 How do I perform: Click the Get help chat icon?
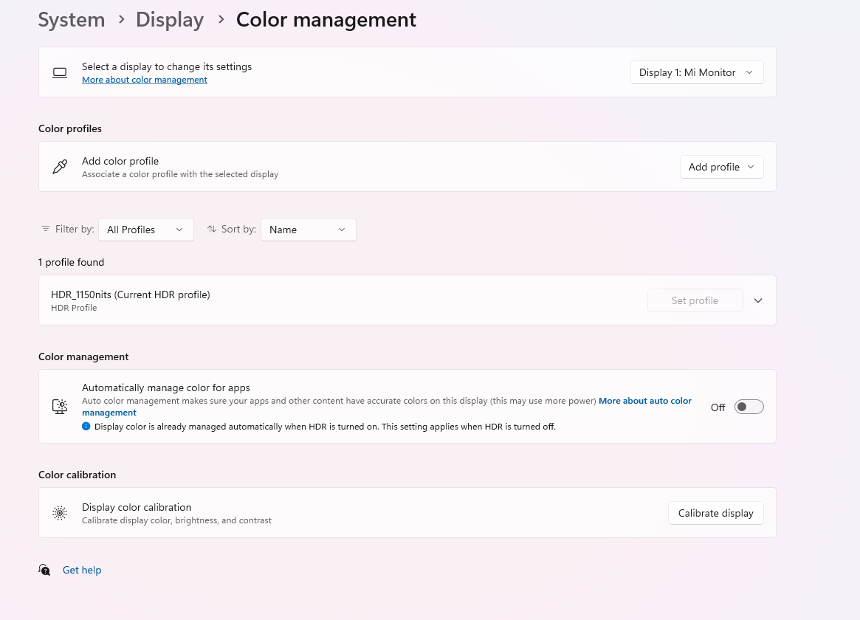tap(44, 570)
